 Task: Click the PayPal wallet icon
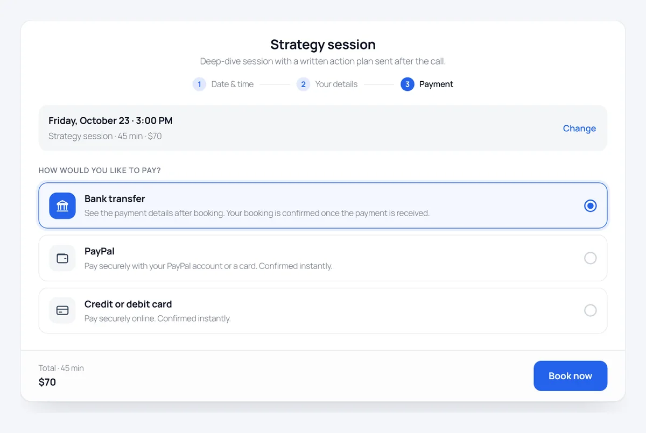click(x=62, y=258)
